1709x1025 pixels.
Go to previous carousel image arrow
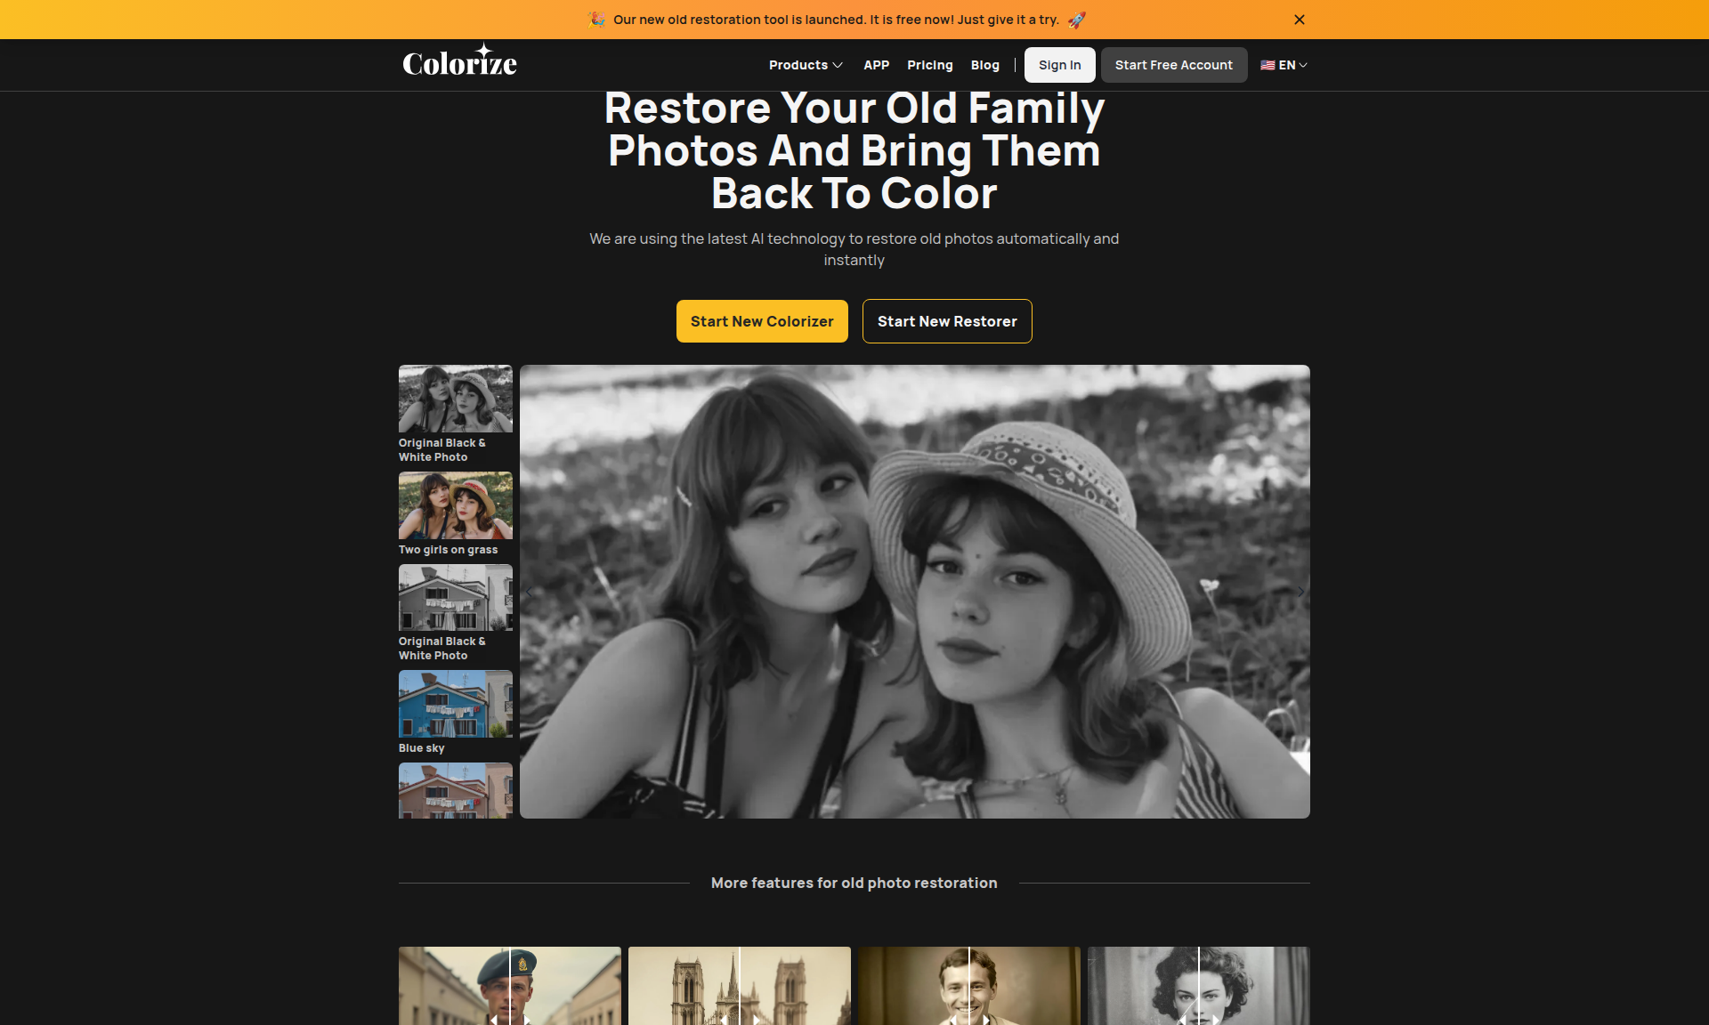[x=530, y=592]
